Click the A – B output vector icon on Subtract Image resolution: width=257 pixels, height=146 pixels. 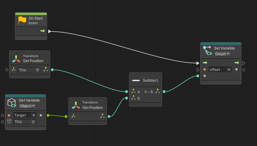click(x=157, y=91)
